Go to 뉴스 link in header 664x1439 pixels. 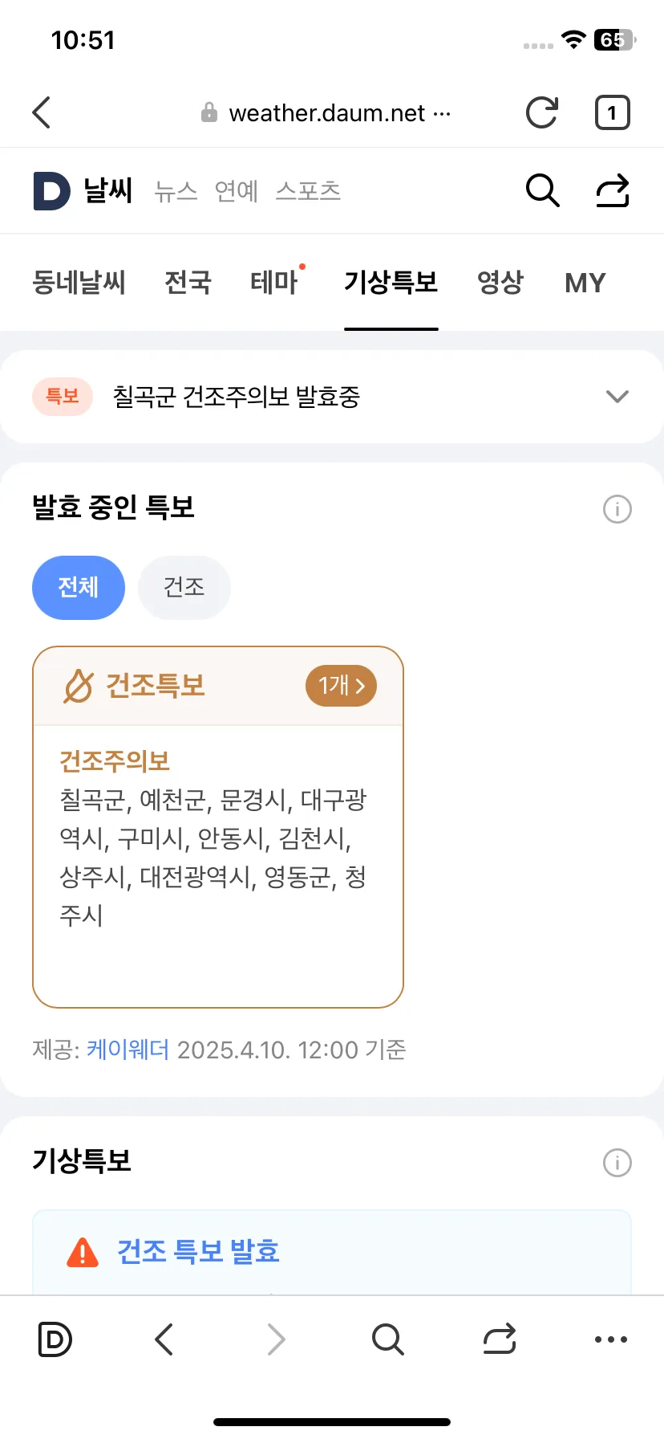point(176,191)
